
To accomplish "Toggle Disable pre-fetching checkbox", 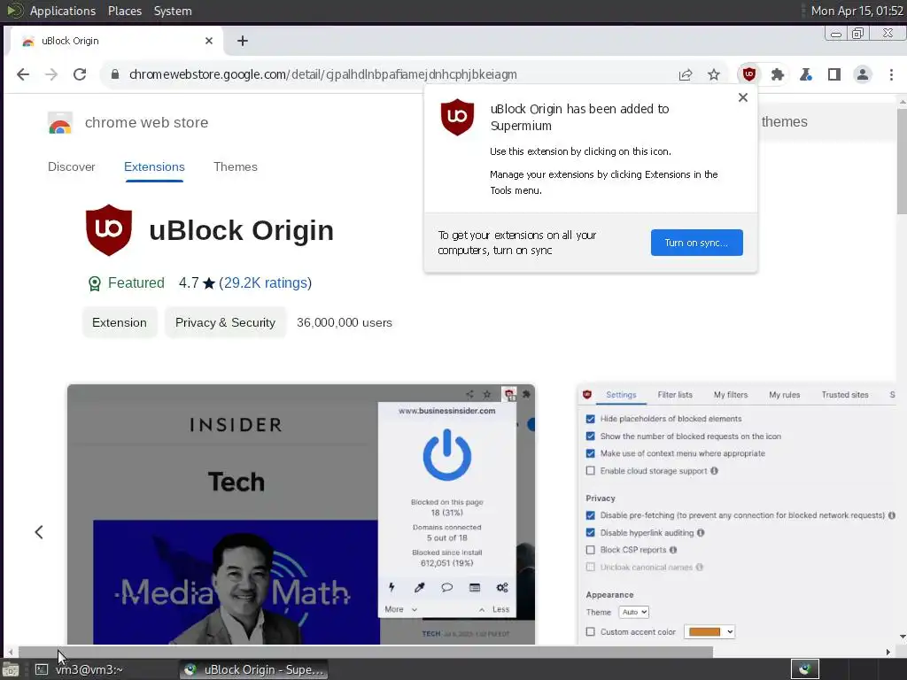I will (590, 515).
